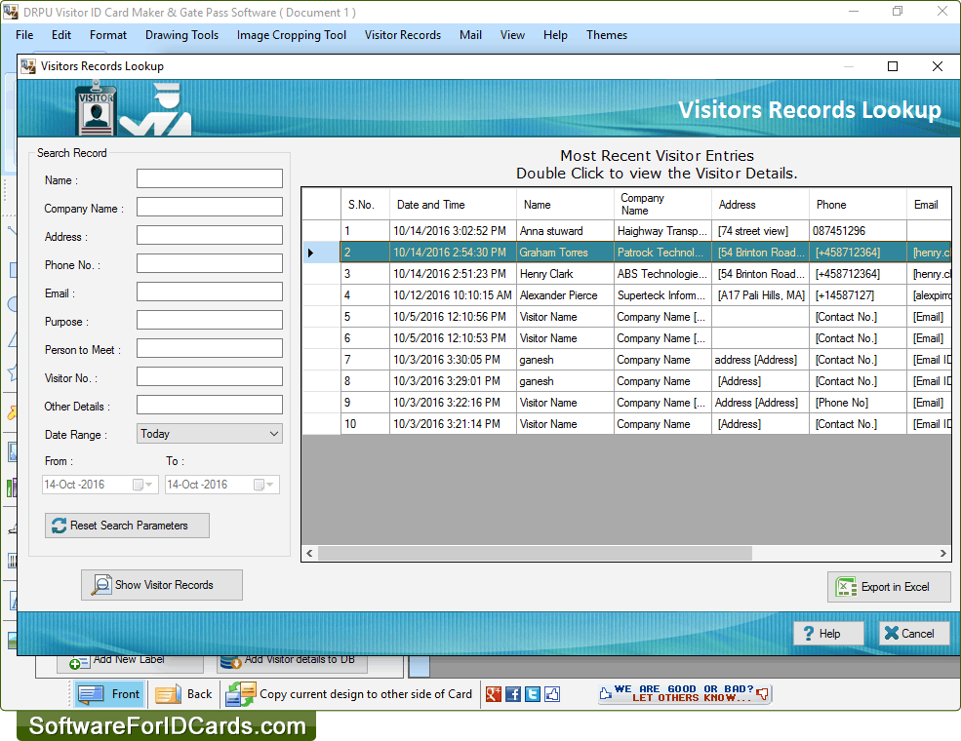The width and height of the screenshot is (961, 741).
Task: Click the Name column header in the table
Action: point(565,205)
